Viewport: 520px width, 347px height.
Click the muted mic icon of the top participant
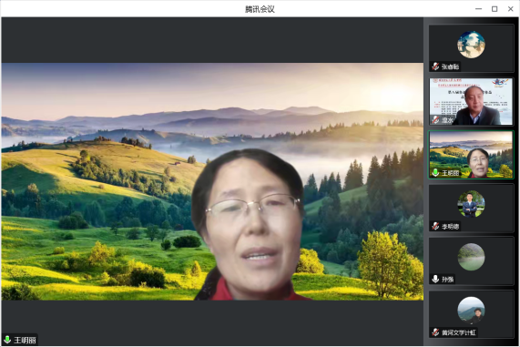point(435,66)
